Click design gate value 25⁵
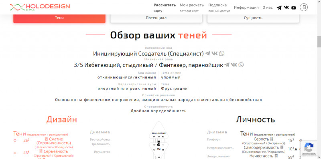 [26, 141]
